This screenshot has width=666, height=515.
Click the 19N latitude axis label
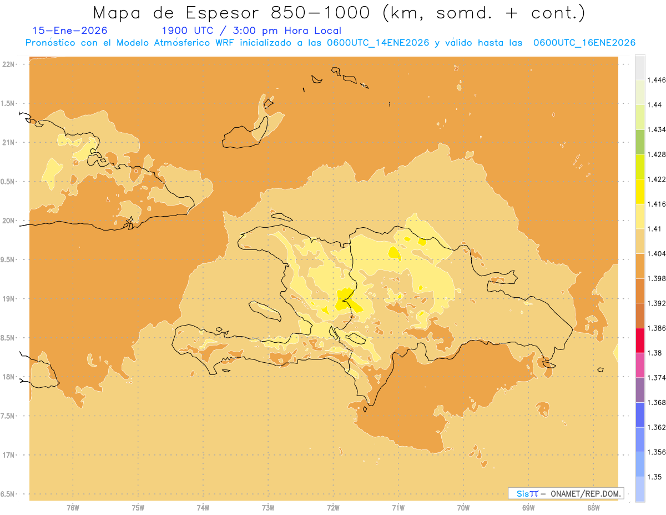(x=8, y=299)
